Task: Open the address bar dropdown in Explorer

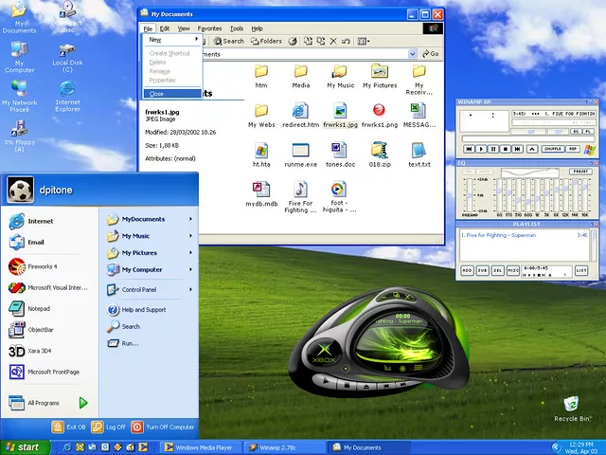Action: pos(413,54)
